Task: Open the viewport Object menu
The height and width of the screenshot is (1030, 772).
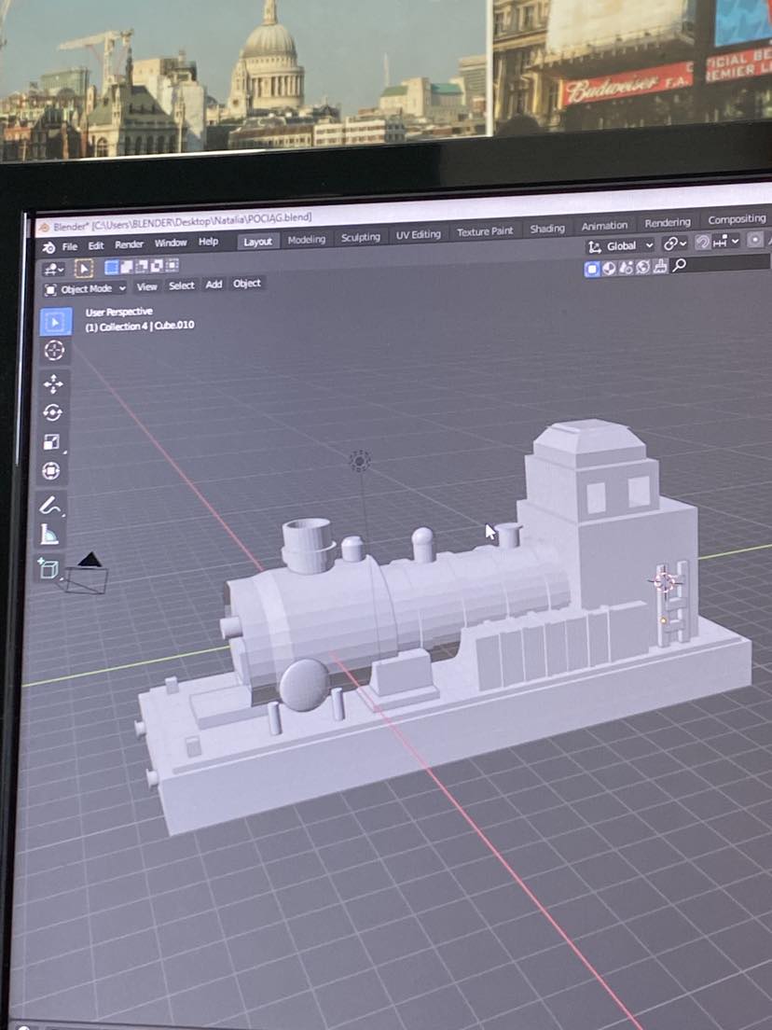Action: 247,283
